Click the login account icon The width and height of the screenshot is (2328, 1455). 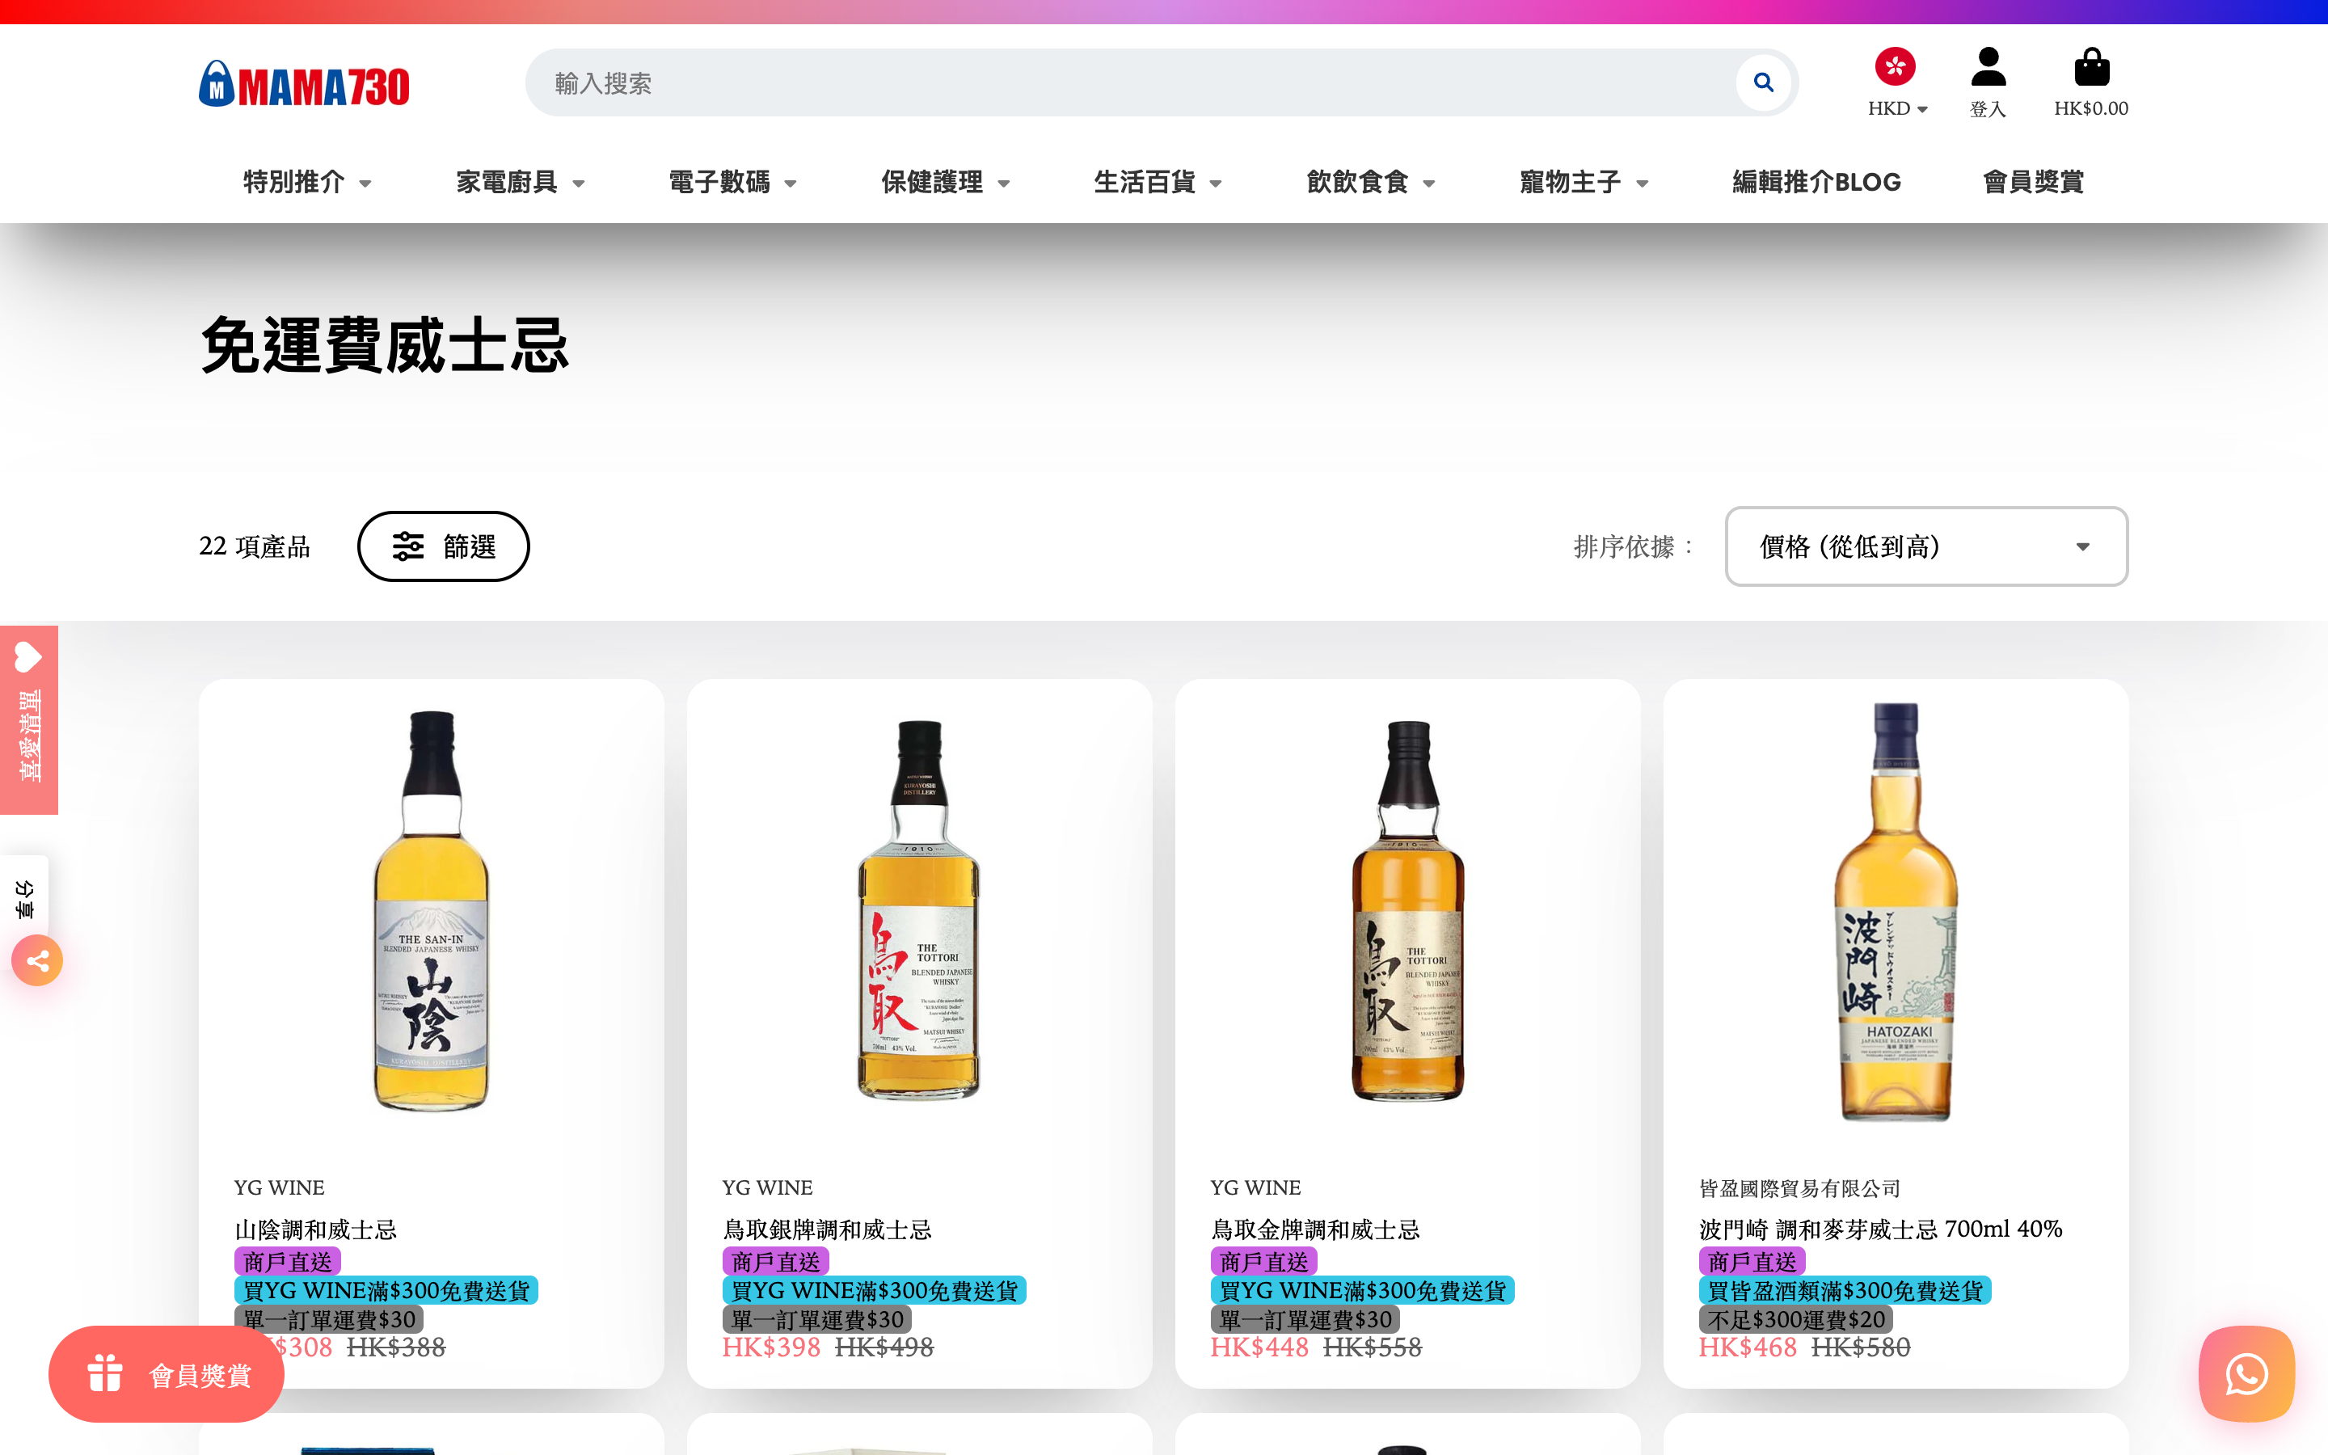pyautogui.click(x=1988, y=65)
